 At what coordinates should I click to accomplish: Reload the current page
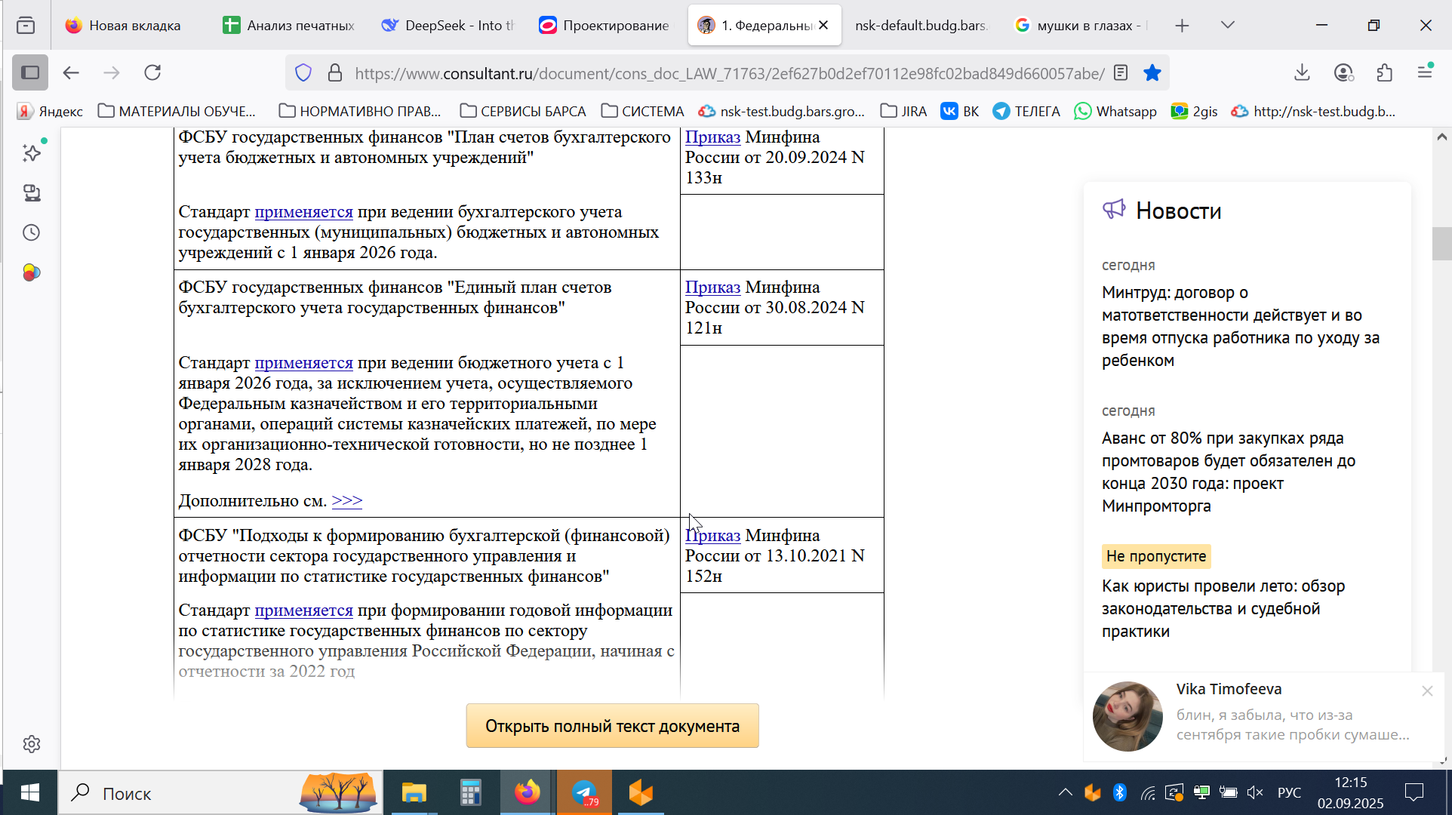(x=152, y=72)
